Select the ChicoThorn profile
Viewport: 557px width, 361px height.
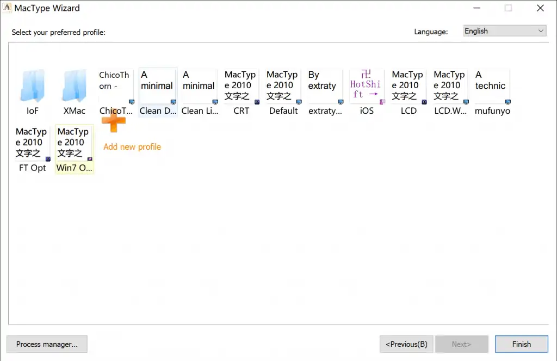tap(115, 84)
